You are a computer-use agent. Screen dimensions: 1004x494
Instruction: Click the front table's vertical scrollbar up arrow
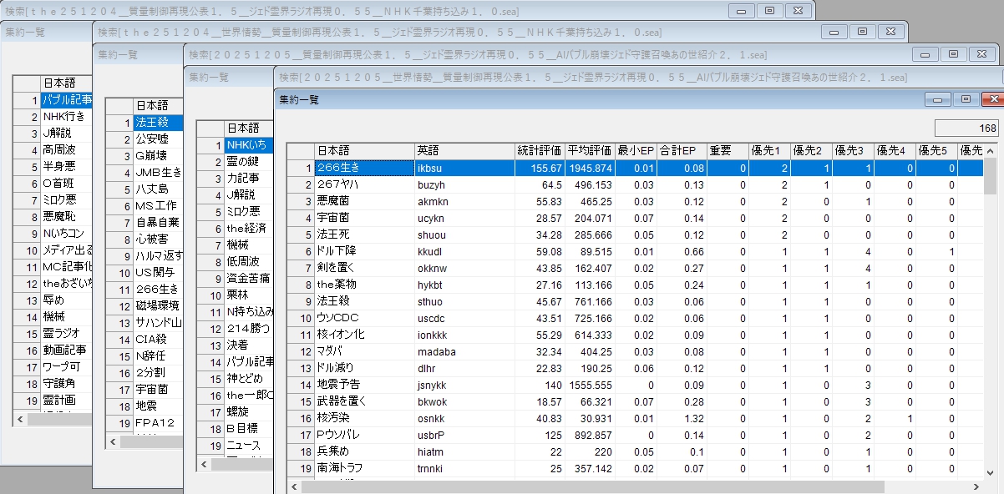[991, 150]
